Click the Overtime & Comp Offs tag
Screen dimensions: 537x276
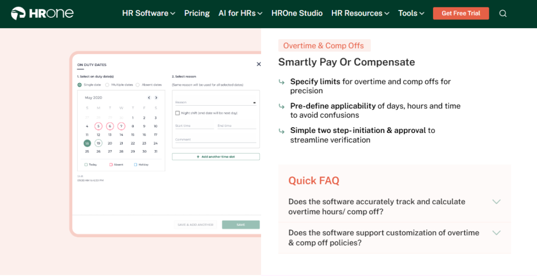click(324, 46)
